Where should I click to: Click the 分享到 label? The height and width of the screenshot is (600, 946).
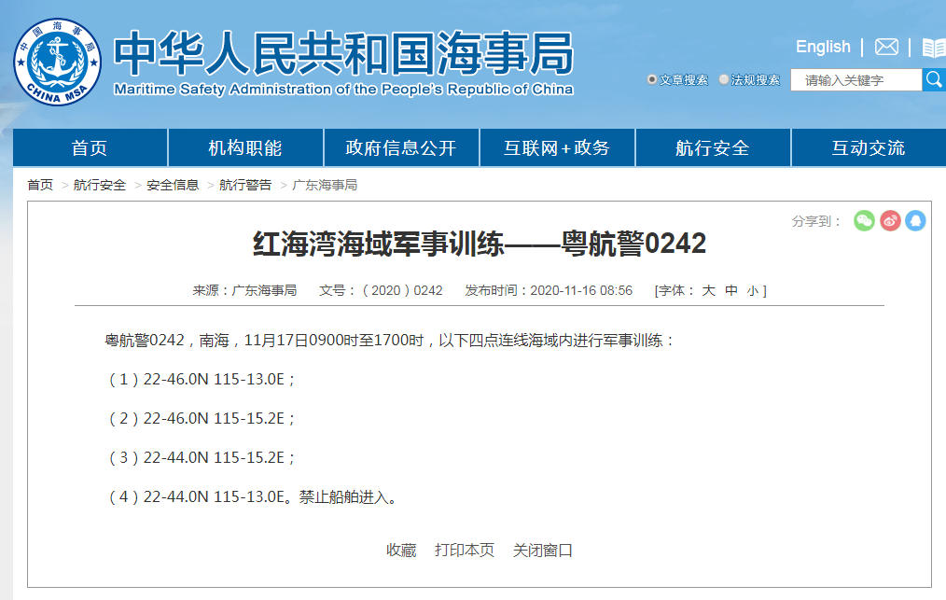815,221
